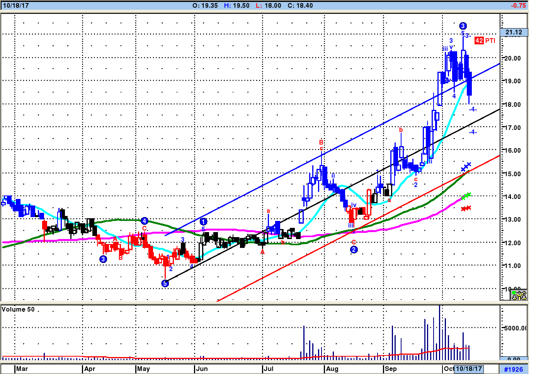Select the circled 2 wave marker in August
Viewport: 541px width, 374px height.
(x=354, y=249)
